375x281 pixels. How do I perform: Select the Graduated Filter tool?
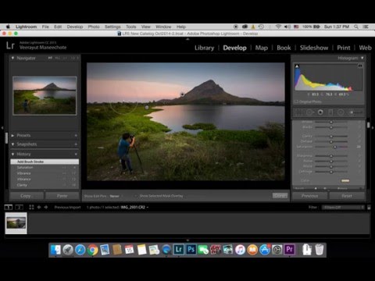(x=330, y=112)
